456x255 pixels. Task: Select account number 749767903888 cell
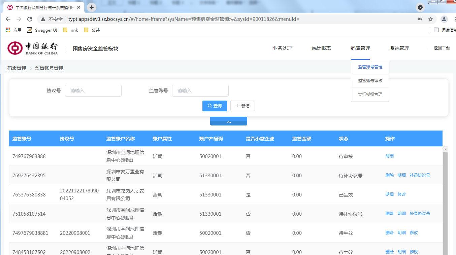click(29, 156)
